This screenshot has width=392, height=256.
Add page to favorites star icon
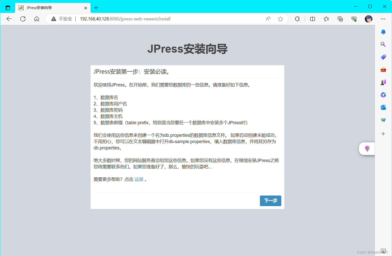(281, 19)
